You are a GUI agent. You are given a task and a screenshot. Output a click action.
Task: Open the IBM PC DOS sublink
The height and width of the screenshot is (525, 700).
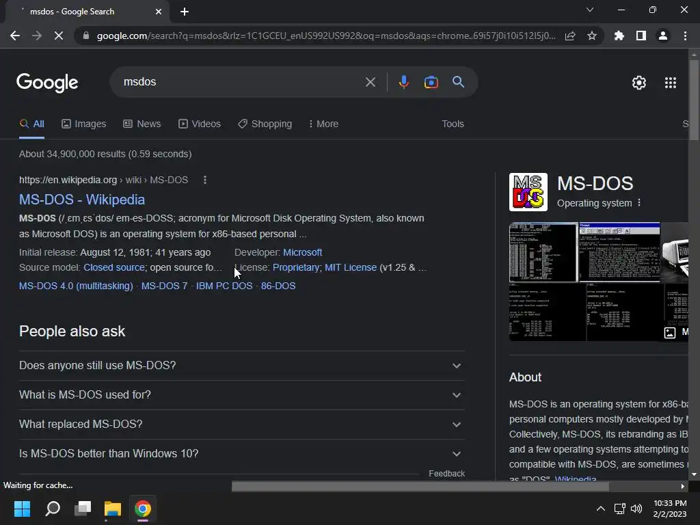(x=224, y=286)
